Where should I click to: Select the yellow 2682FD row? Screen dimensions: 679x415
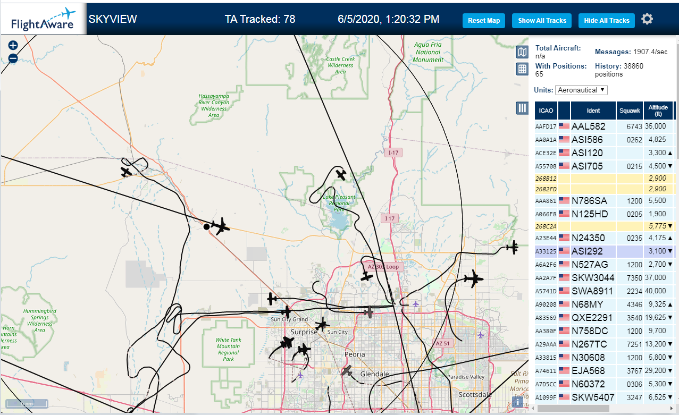[606, 189]
